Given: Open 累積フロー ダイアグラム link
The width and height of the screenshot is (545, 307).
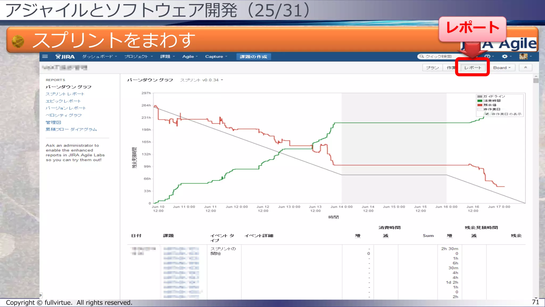Looking at the screenshot, I should (x=71, y=130).
